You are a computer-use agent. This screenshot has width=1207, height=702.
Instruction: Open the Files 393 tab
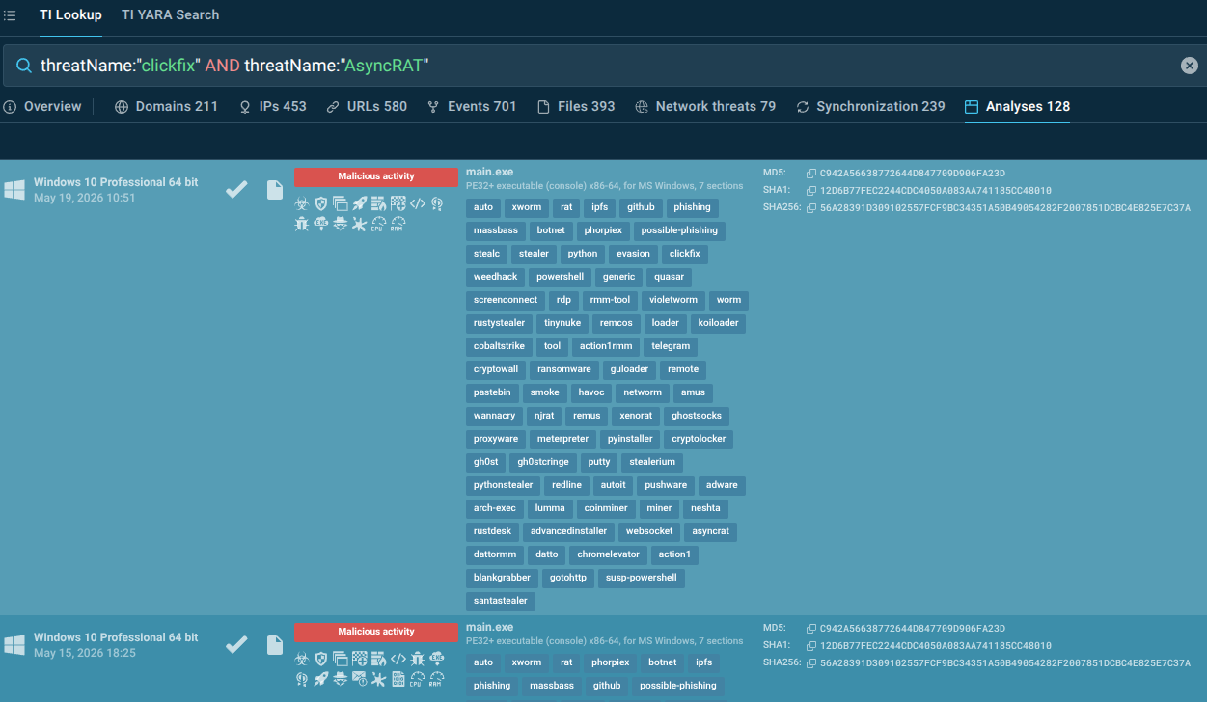[576, 106]
